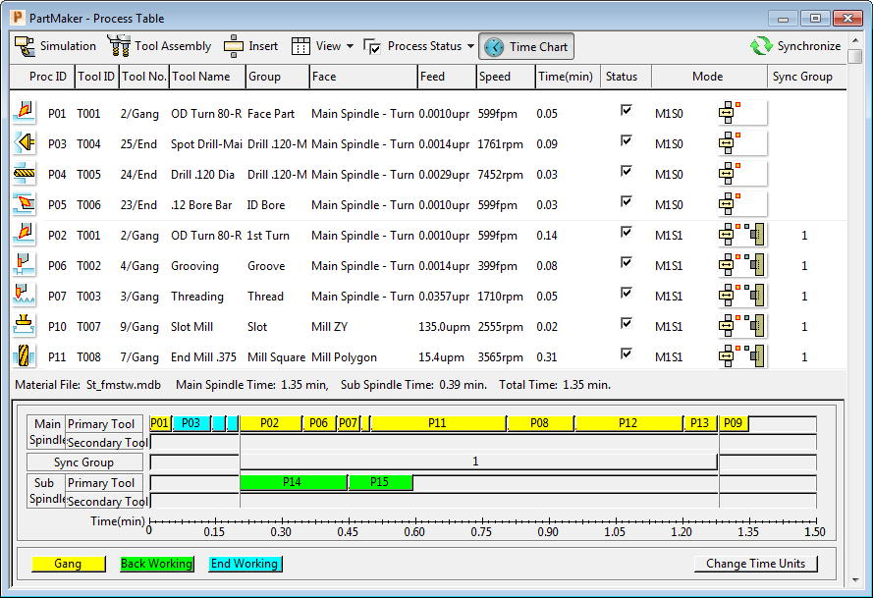Toggle status checkbox for P04
Viewport: 873px width, 598px height.
pyautogui.click(x=627, y=171)
